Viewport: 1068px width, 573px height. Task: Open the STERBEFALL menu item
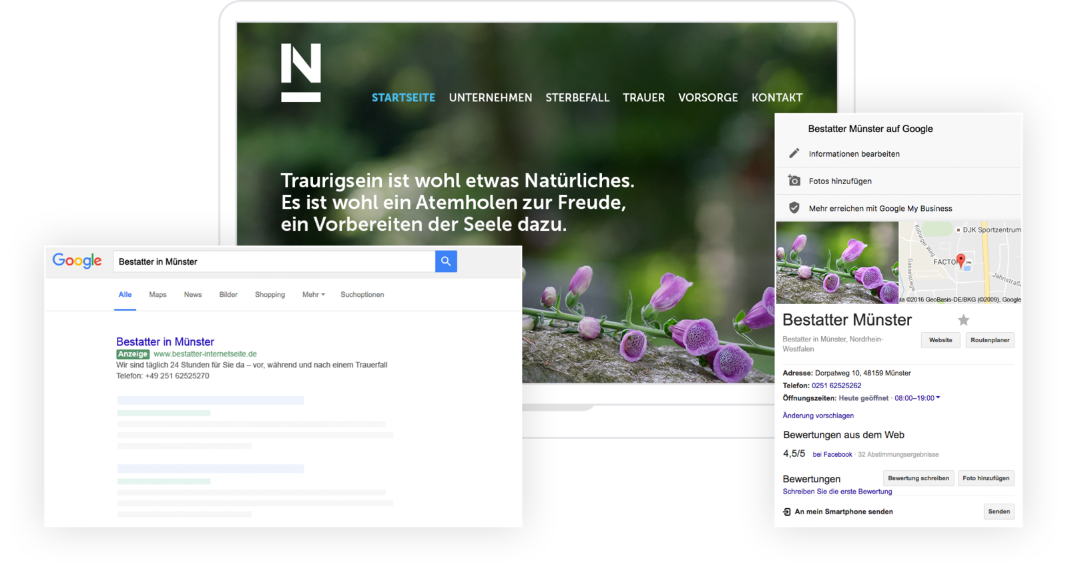(x=577, y=97)
